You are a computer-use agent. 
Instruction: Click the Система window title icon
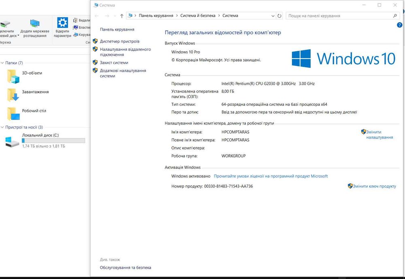96,5
